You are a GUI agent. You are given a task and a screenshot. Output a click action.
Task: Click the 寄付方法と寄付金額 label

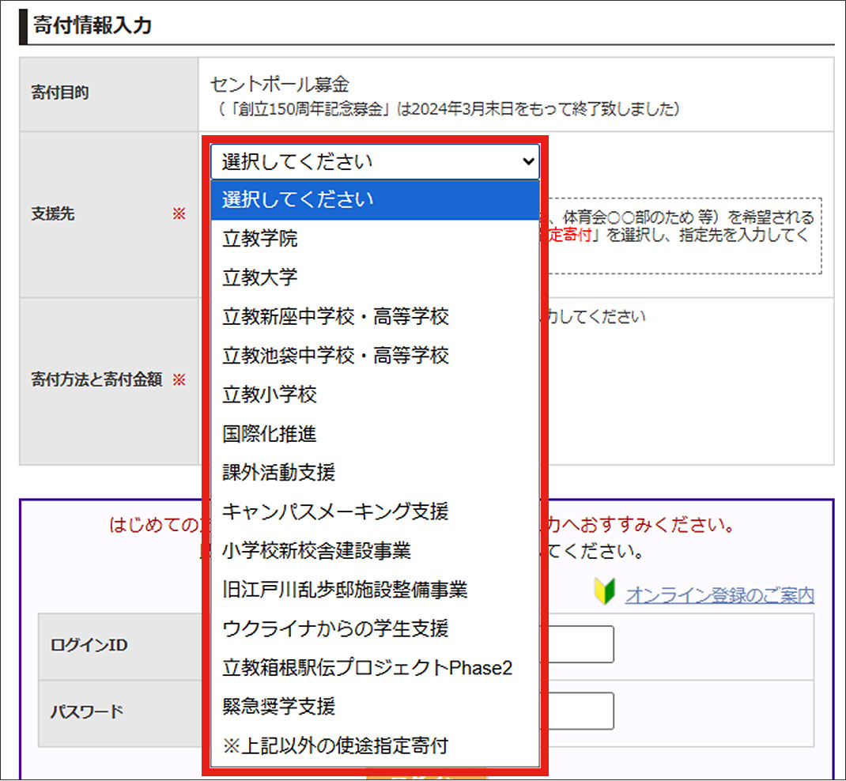pos(96,379)
